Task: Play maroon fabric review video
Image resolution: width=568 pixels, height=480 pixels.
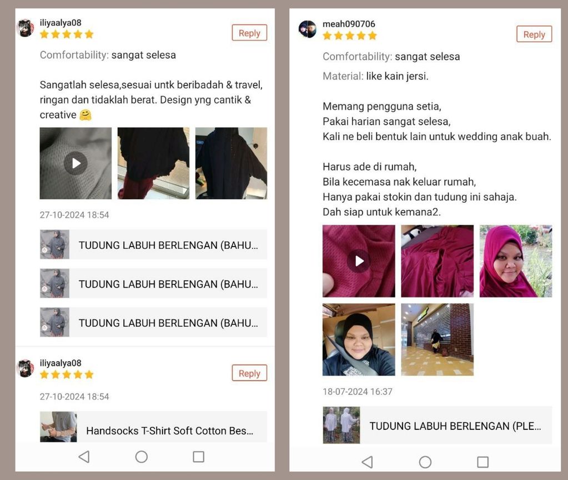Action: tap(359, 261)
